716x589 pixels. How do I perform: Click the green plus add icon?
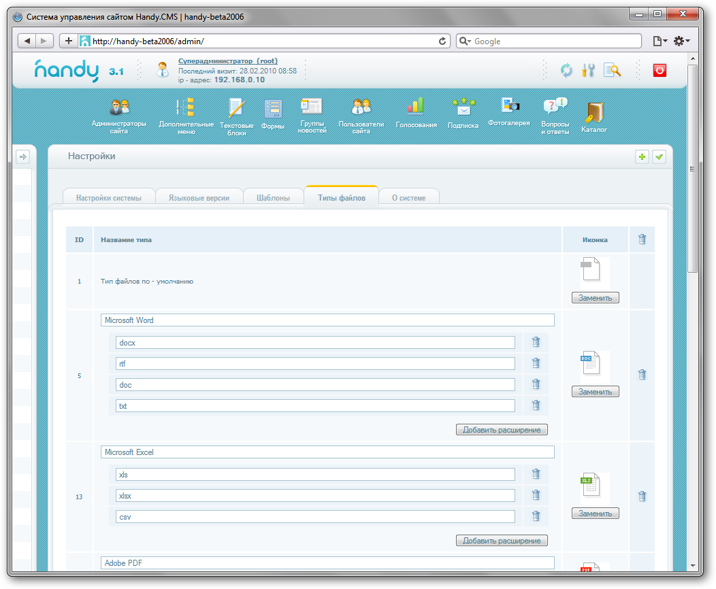(641, 157)
